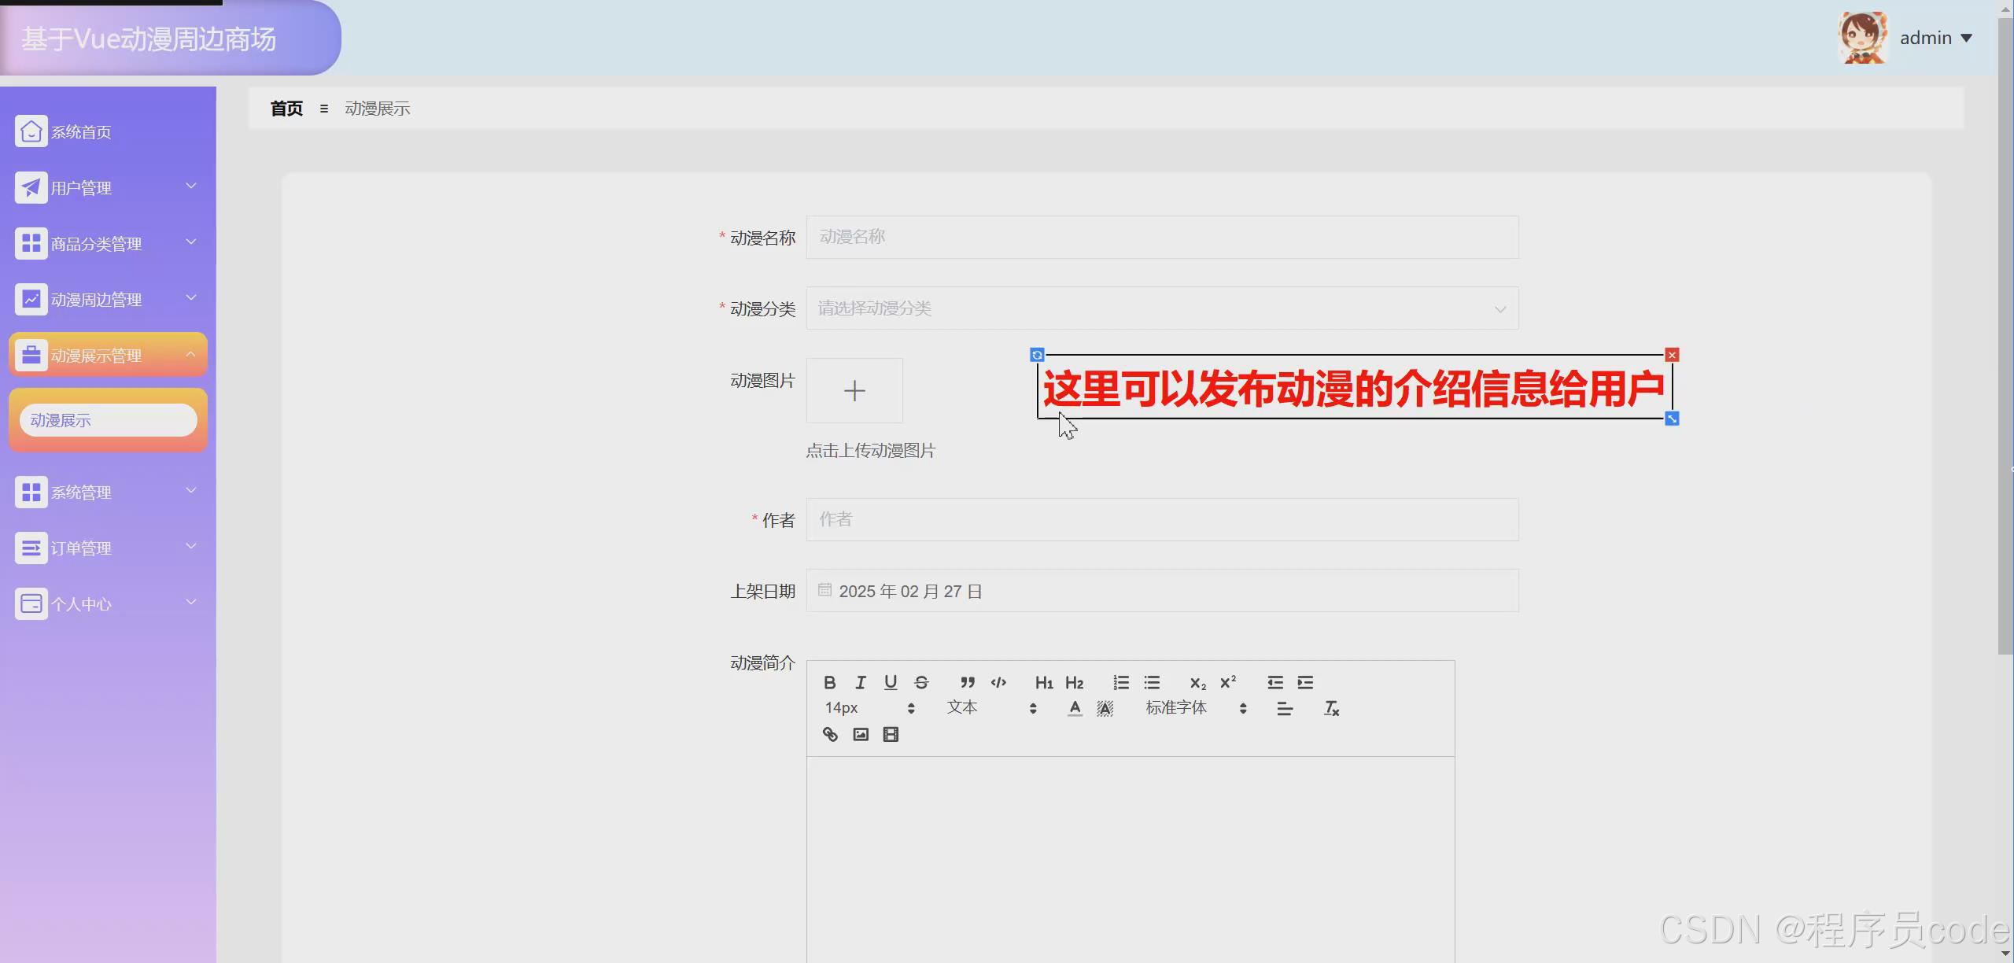The width and height of the screenshot is (2014, 963).
Task: Open the 动漫分类 dropdown
Action: pyautogui.click(x=1161, y=308)
